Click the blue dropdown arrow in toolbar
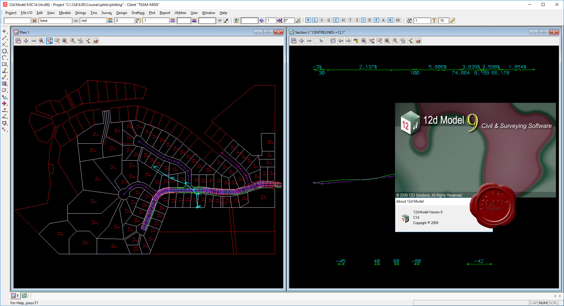This screenshot has width=564, height=306. (x=219, y=21)
